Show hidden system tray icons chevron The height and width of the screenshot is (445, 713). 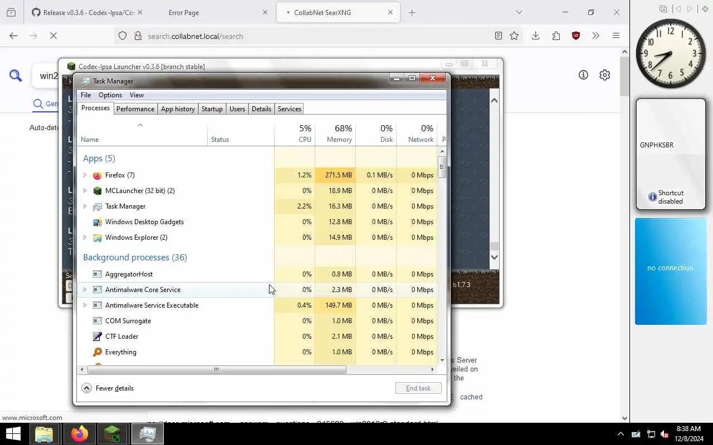[621, 434]
